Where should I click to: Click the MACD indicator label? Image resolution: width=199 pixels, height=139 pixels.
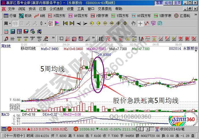click(5, 115)
